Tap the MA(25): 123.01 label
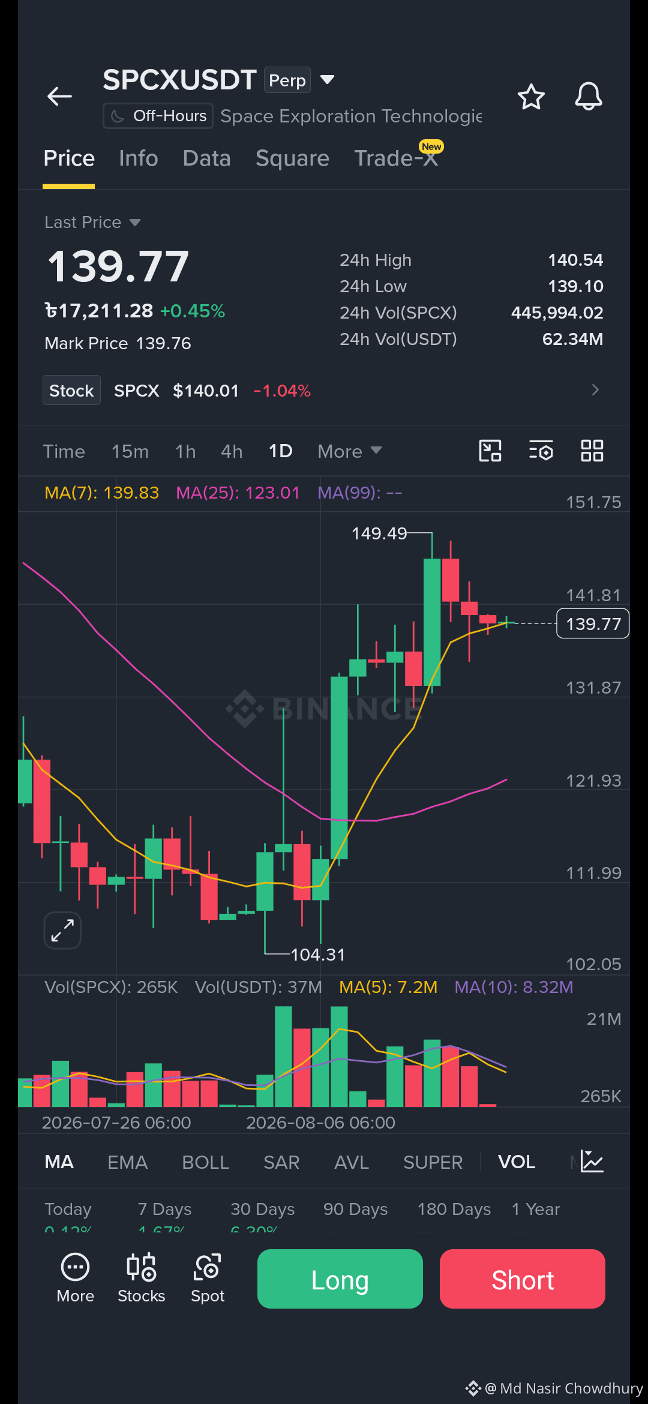 coord(238,493)
